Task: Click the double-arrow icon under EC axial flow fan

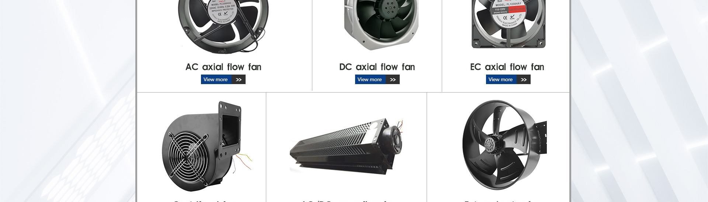Action: click(524, 79)
